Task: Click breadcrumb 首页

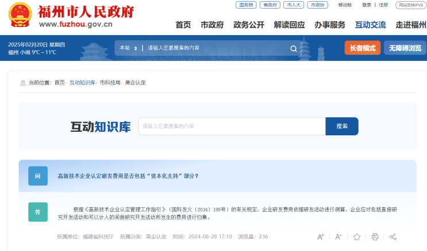Action: (60, 83)
